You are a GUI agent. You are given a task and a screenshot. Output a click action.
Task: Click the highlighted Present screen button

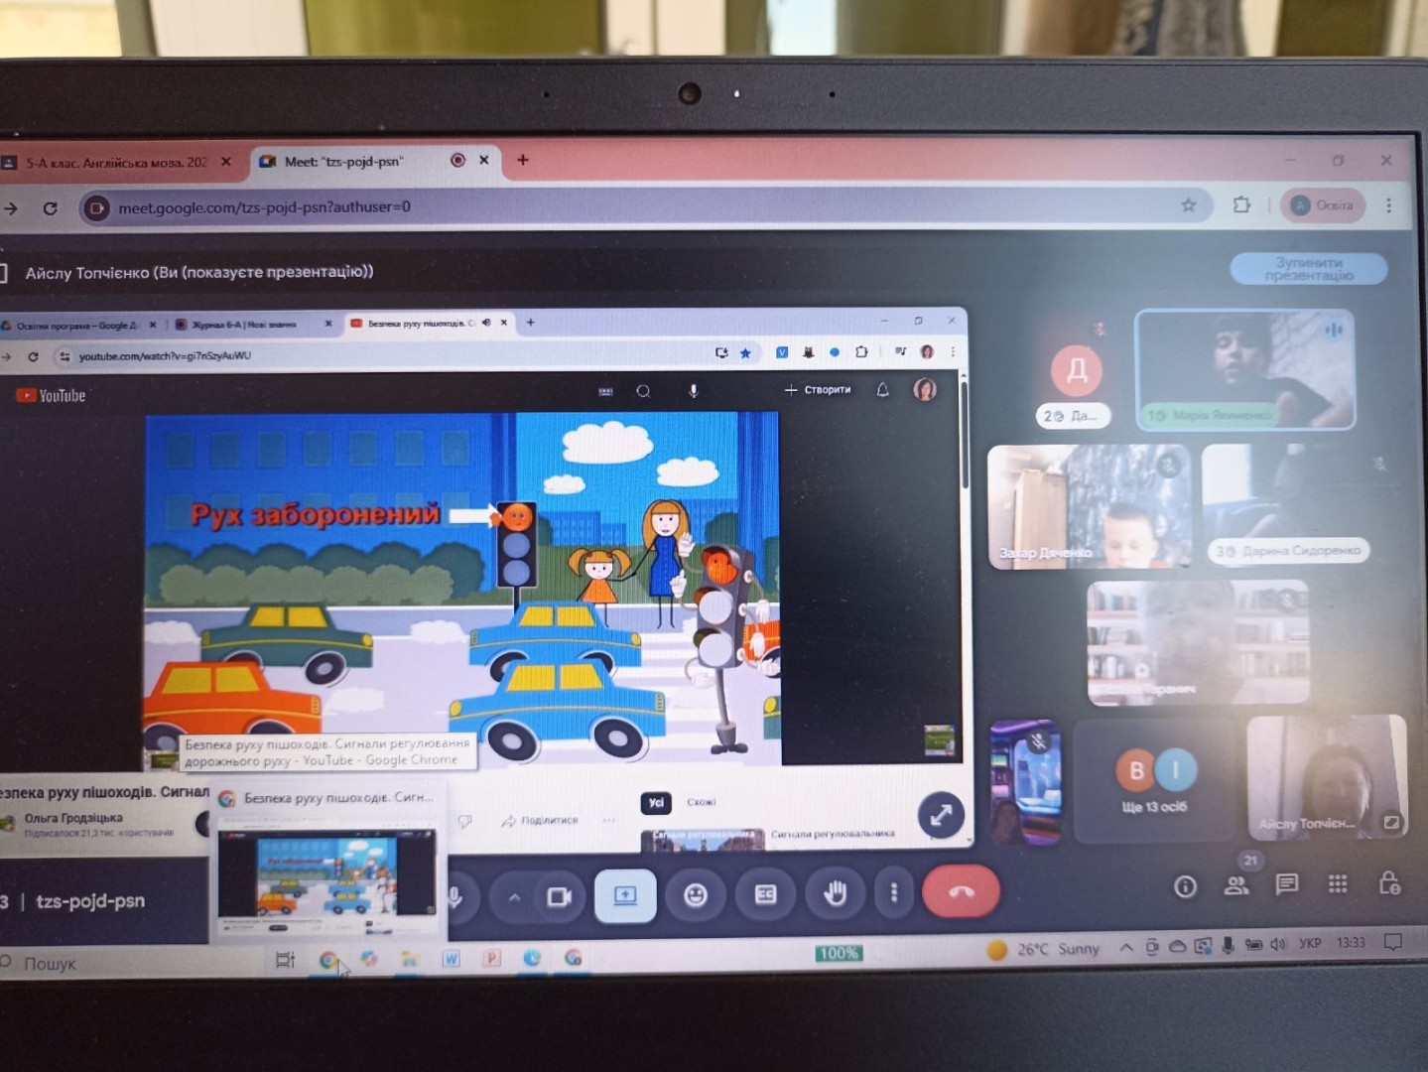pos(625,895)
